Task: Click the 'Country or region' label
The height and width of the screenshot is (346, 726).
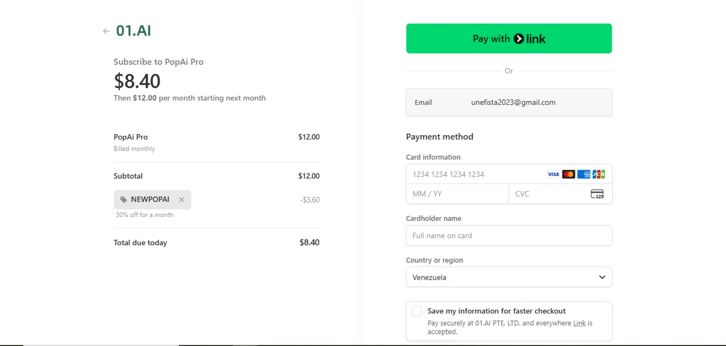Action: click(x=435, y=260)
